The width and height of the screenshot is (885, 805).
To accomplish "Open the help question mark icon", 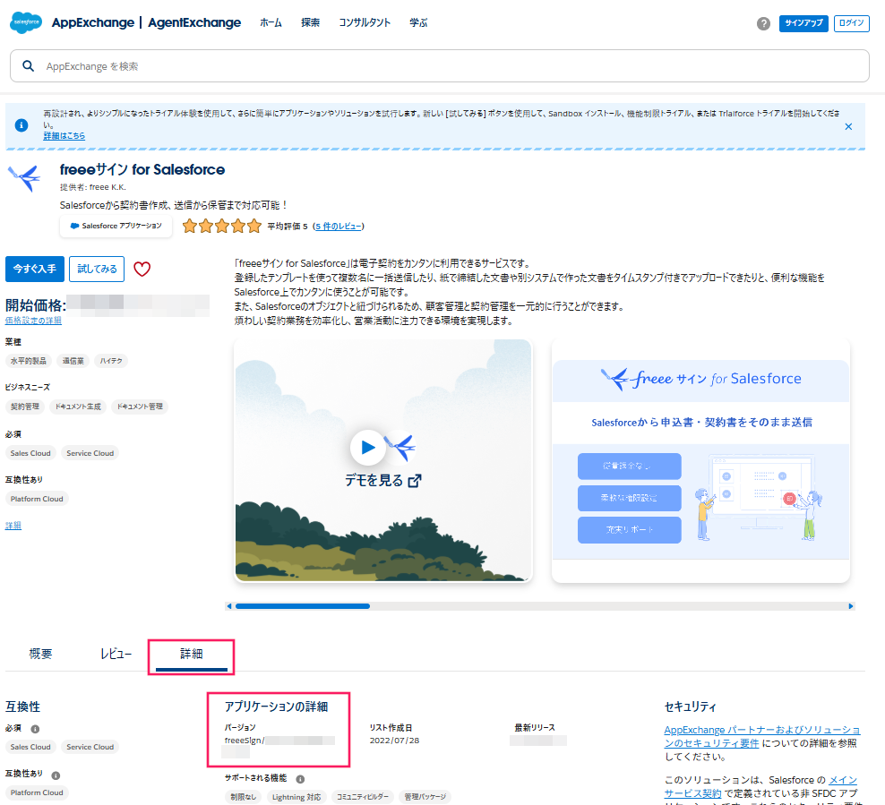I will click(x=763, y=23).
